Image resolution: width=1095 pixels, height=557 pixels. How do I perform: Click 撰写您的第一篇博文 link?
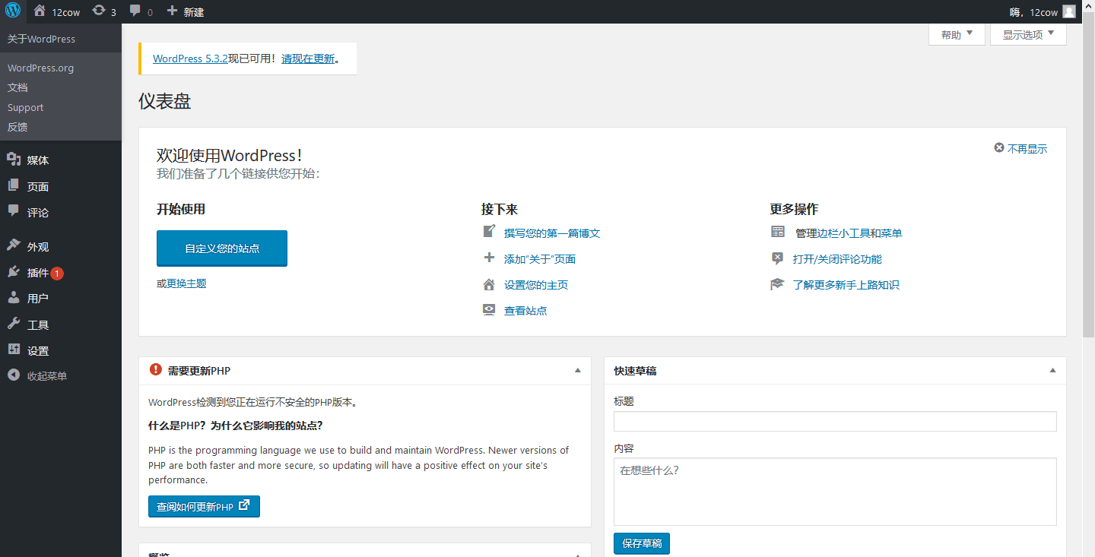[x=552, y=233]
